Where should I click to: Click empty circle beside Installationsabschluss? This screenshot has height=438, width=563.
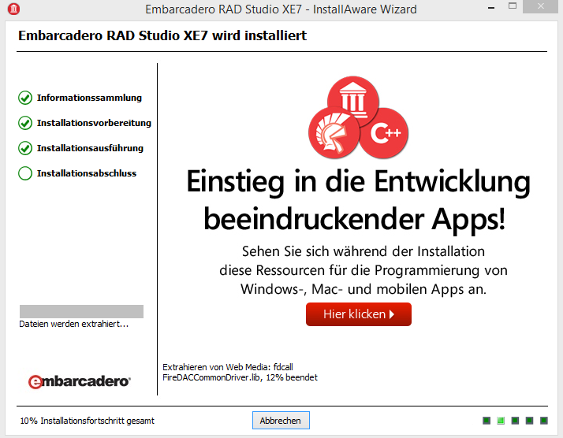[25, 173]
